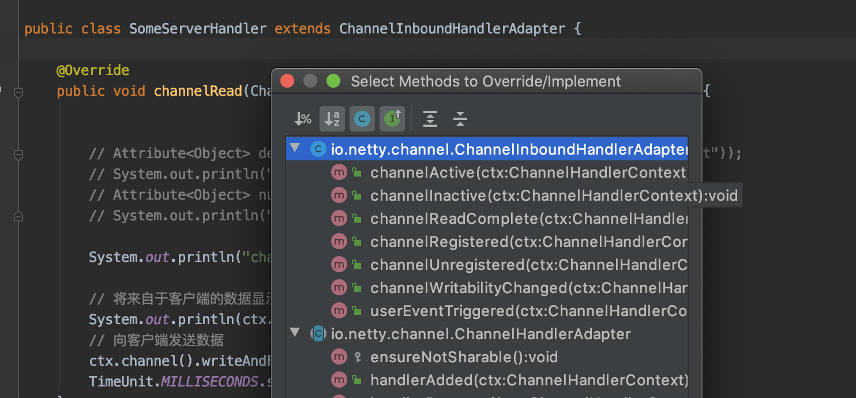The height and width of the screenshot is (398, 856).
Task: Click the channelRead method name in code
Action: (x=198, y=91)
